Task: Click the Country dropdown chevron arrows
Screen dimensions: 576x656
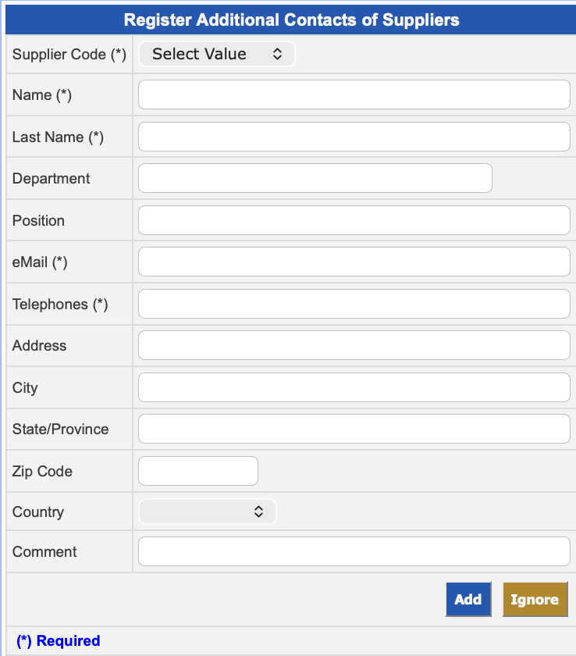Action: point(258,512)
